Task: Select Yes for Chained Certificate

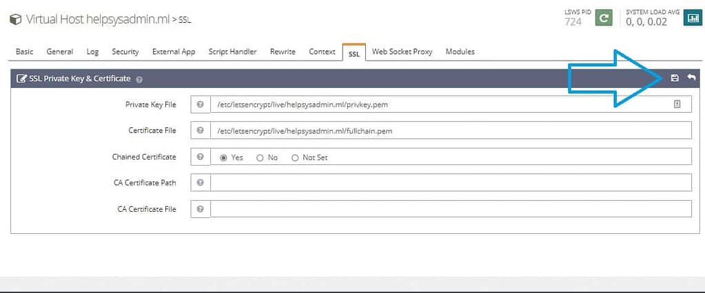Action: coord(223,158)
